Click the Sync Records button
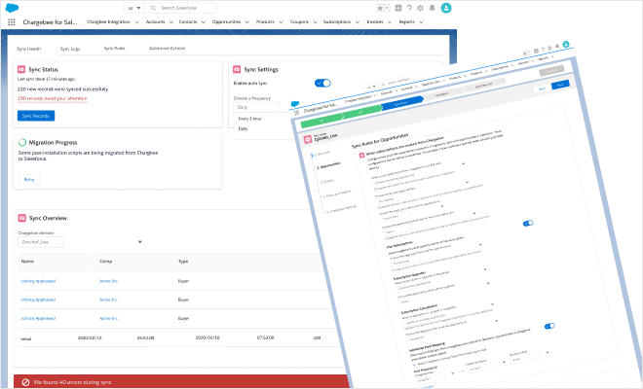The height and width of the screenshot is (389, 643). point(36,116)
